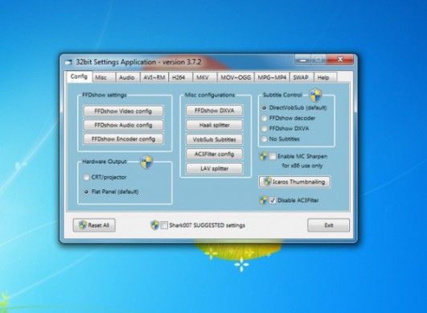The image size is (427, 313).
Task: Switch to the Audio tab
Action: coord(127,77)
